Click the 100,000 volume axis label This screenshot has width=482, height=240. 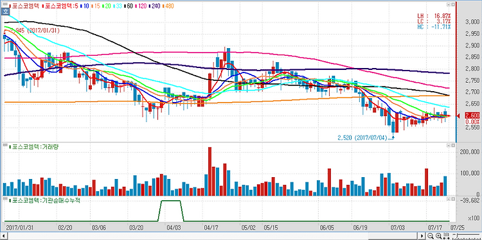click(x=470, y=173)
